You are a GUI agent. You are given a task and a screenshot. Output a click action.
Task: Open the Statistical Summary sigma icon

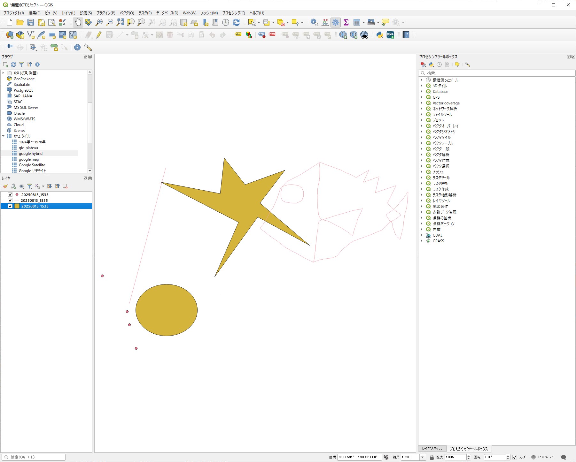346,22
